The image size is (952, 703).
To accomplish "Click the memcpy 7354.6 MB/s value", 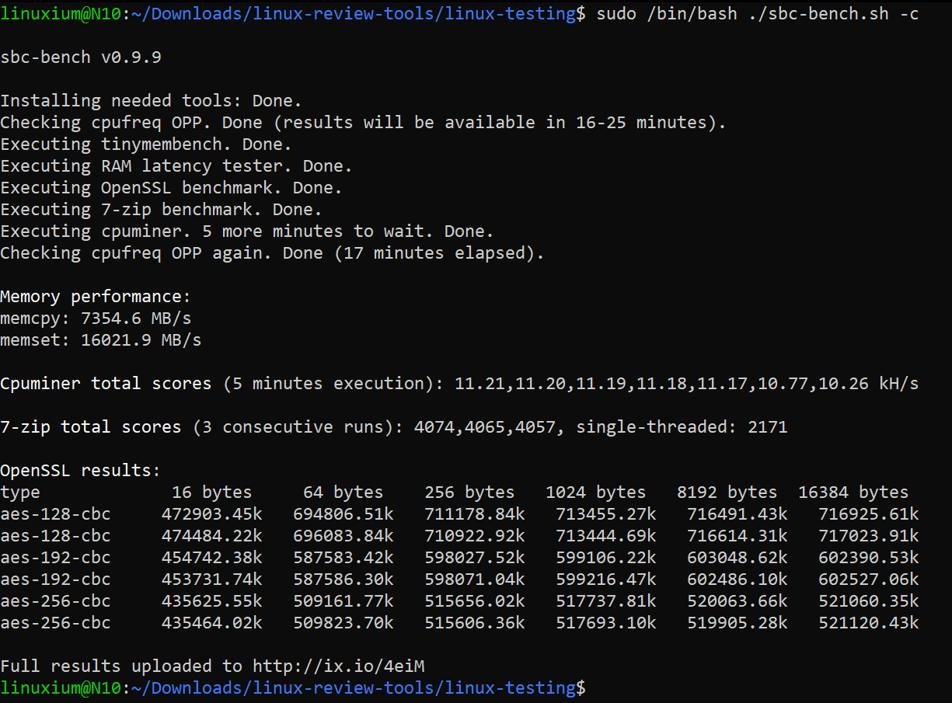I will pyautogui.click(x=136, y=318).
